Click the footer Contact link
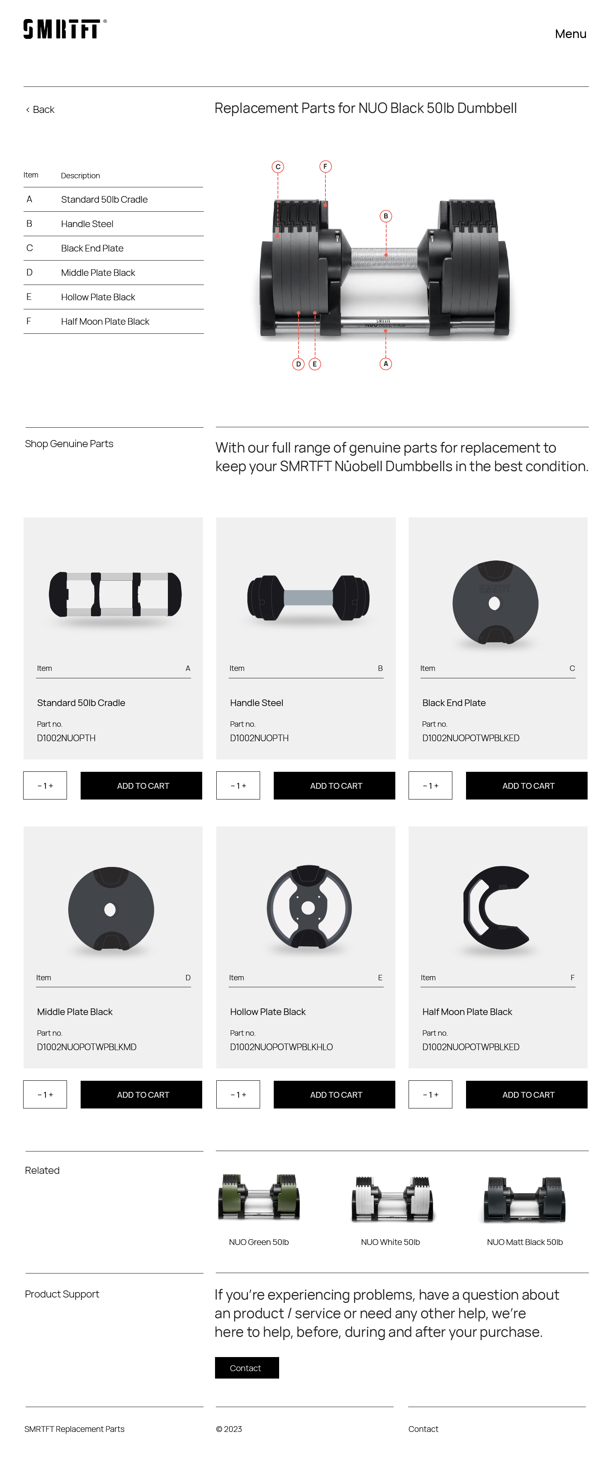 coord(423,1429)
